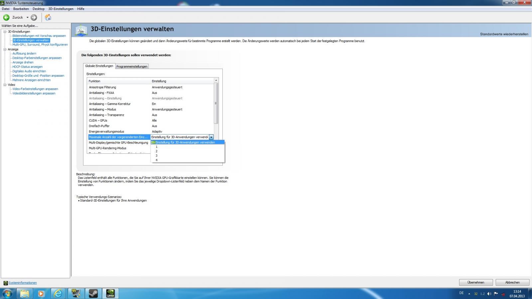532x299 pixels.
Task: Click the settings list scrollbar thumb
Action: 216,103
